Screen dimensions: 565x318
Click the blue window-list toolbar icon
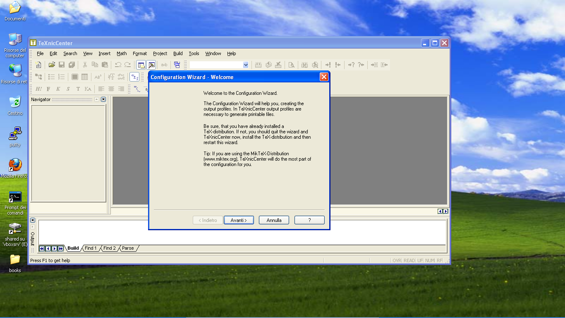177,65
